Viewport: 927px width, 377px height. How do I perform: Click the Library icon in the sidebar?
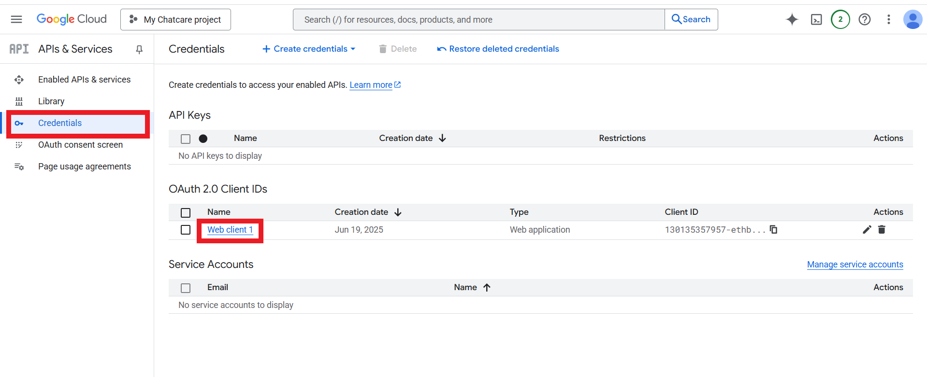(19, 101)
